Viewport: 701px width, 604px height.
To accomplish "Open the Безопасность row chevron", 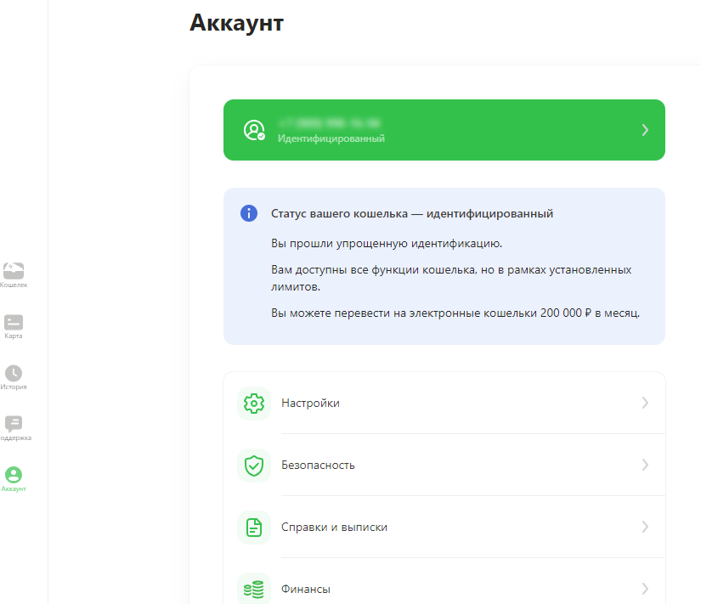I will (x=645, y=465).
